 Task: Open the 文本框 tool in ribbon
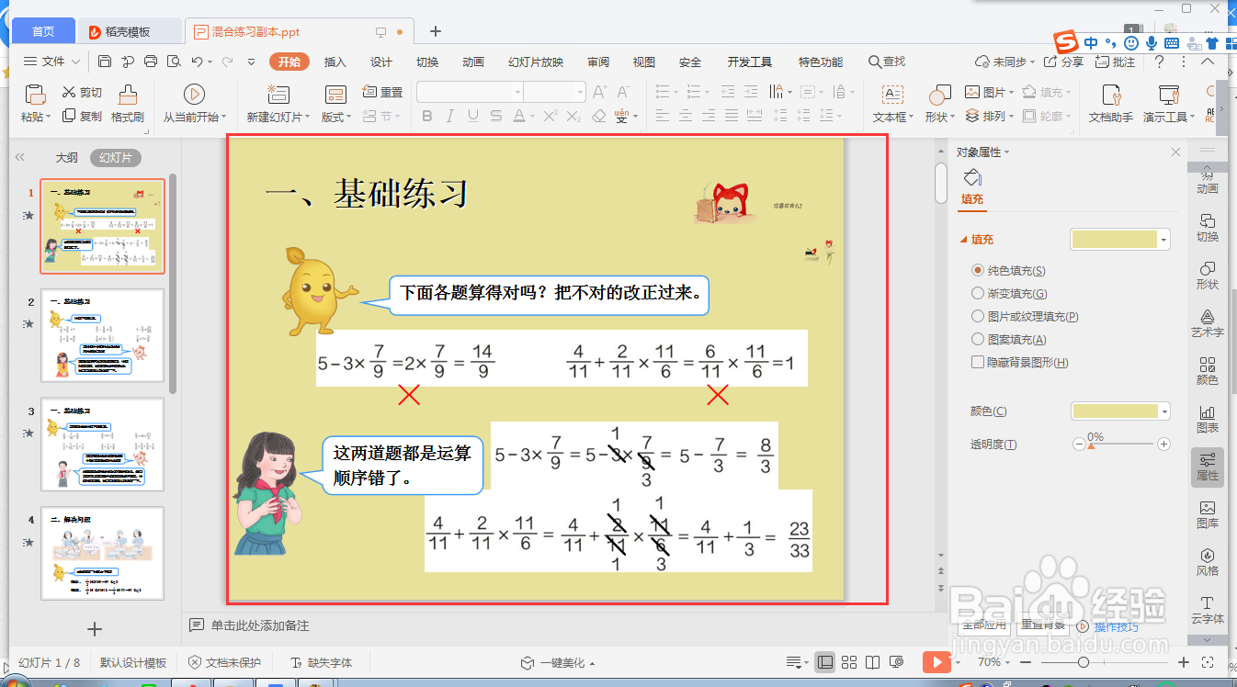click(x=891, y=103)
